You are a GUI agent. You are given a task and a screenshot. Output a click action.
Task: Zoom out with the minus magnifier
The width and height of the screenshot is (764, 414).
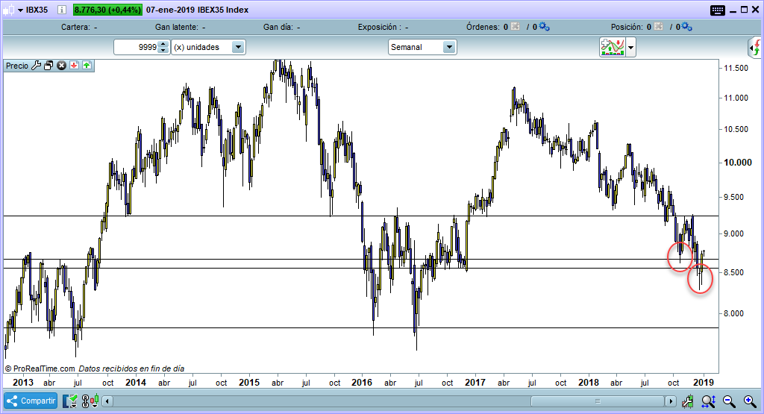point(729,401)
